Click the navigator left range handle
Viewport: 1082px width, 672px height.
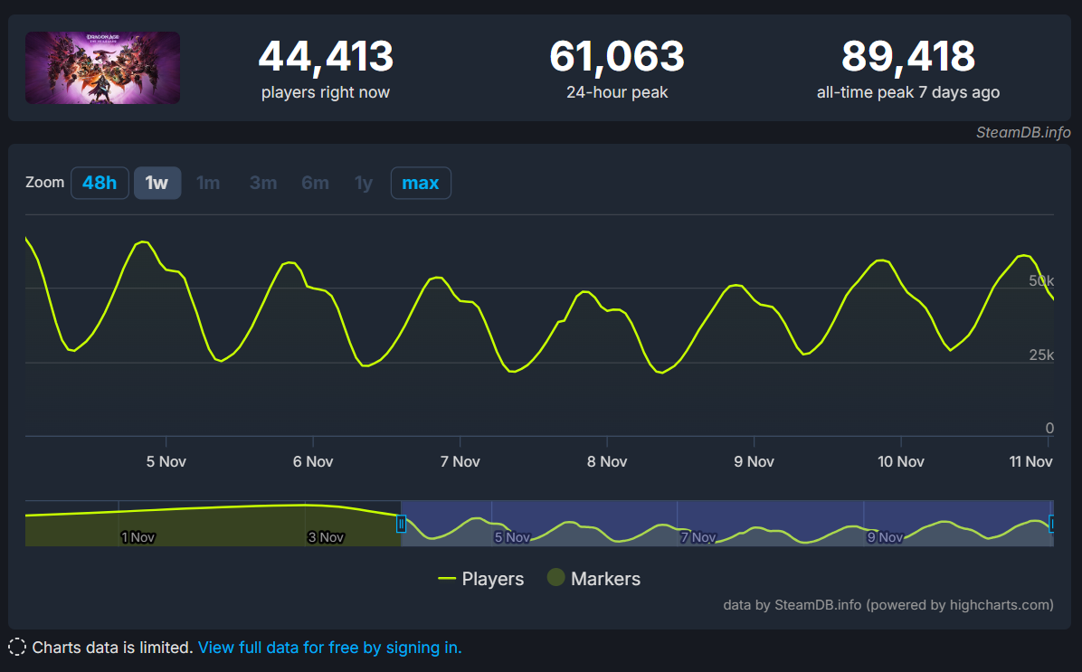coord(401,525)
